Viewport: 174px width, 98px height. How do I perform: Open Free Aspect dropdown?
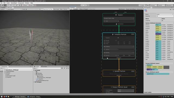(x=14, y=9)
